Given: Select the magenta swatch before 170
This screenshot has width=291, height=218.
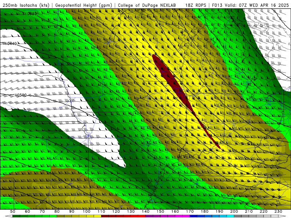Looking at the screenshot, I should (186, 216).
